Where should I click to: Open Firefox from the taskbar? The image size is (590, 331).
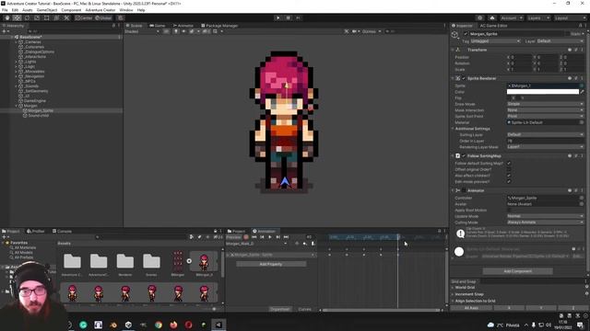click(x=173, y=325)
